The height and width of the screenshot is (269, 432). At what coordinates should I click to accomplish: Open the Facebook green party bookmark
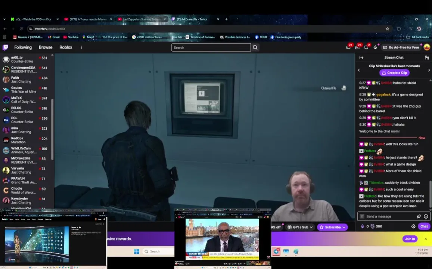point(286,37)
